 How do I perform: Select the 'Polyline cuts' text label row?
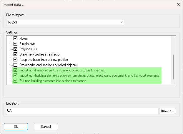pos(28,49)
